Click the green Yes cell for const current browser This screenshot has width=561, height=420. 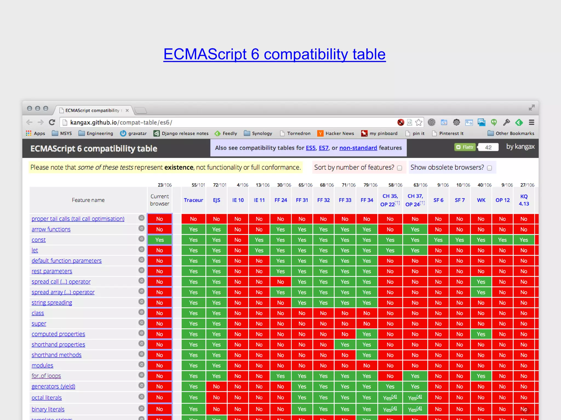click(159, 240)
